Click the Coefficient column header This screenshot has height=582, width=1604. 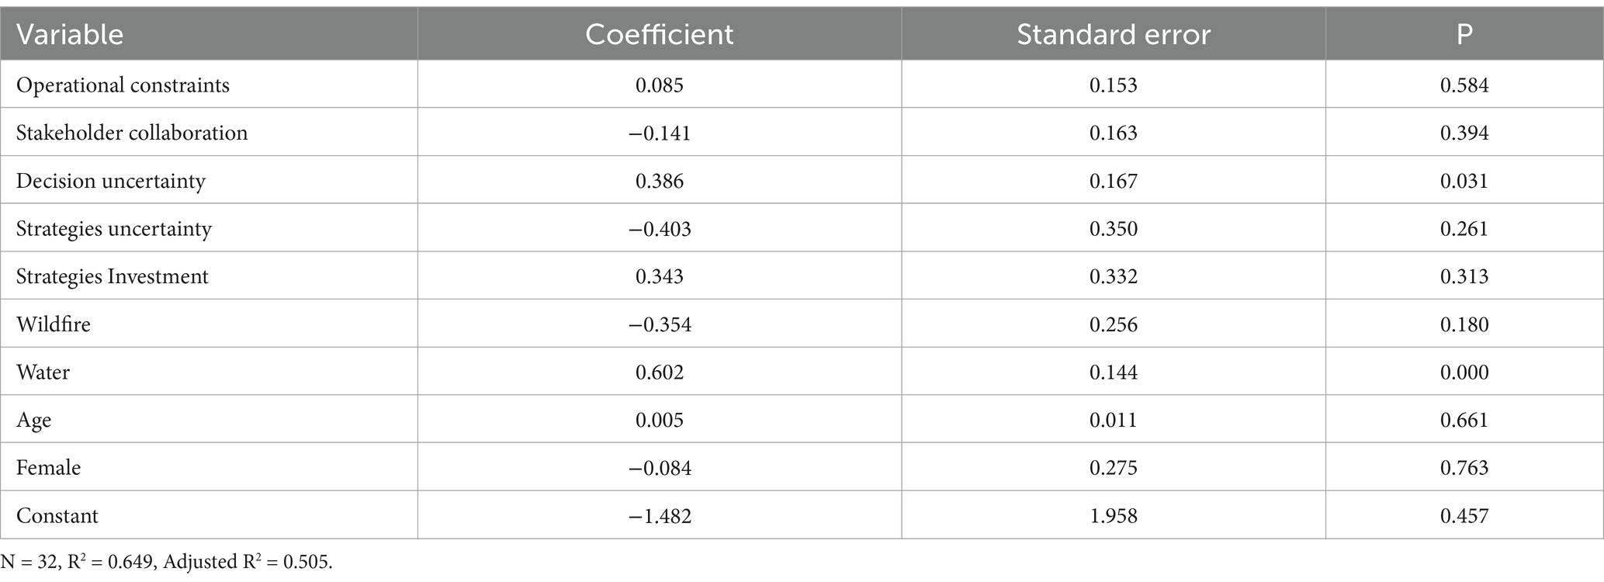[660, 35]
